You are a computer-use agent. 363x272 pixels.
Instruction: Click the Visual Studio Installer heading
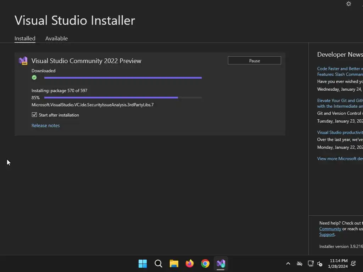click(x=75, y=20)
